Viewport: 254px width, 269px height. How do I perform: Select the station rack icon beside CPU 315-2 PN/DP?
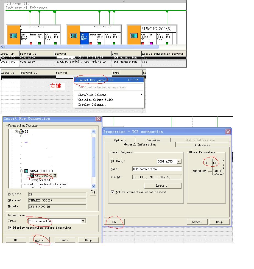tap(74, 36)
